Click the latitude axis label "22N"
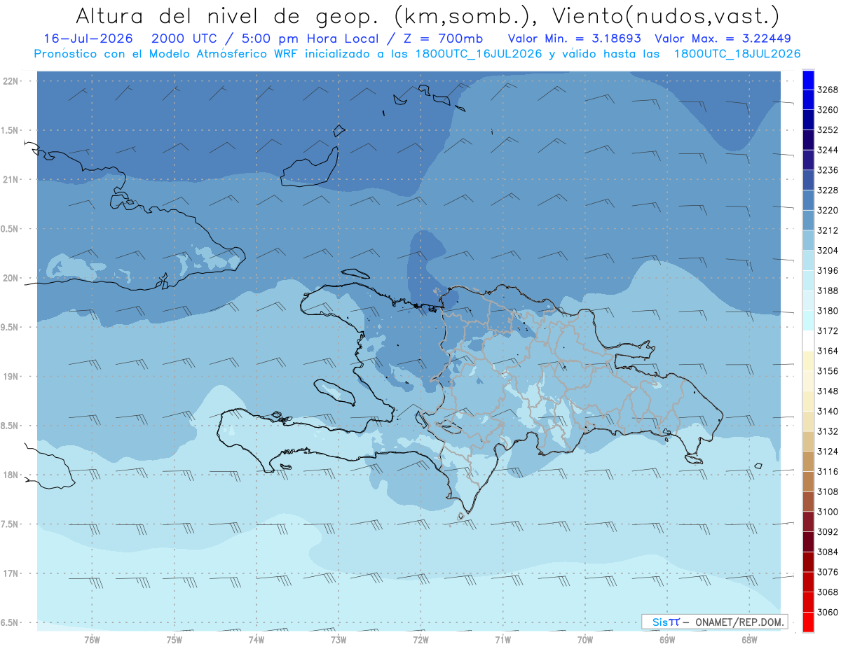The width and height of the screenshot is (841, 649). point(11,81)
